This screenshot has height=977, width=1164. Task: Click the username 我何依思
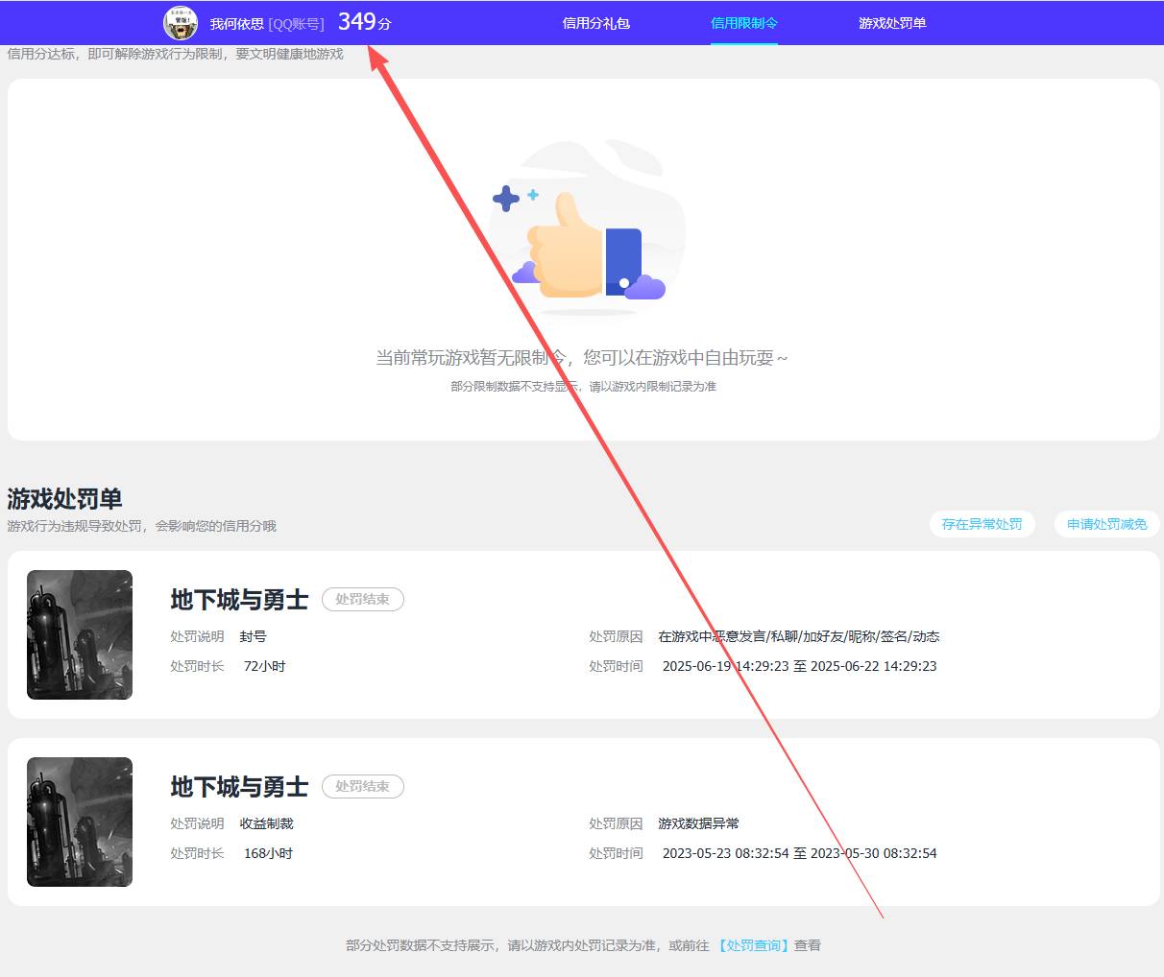[236, 24]
